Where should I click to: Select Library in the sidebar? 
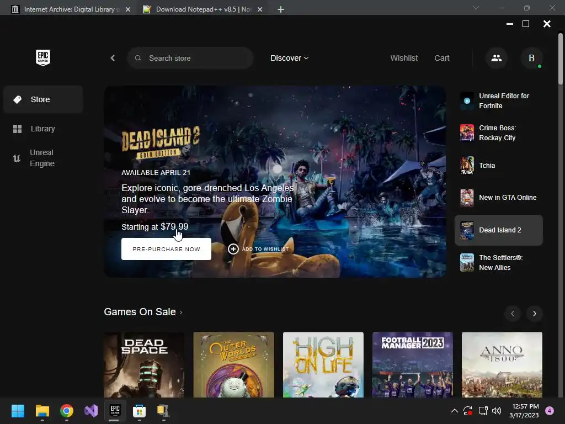[43, 129]
